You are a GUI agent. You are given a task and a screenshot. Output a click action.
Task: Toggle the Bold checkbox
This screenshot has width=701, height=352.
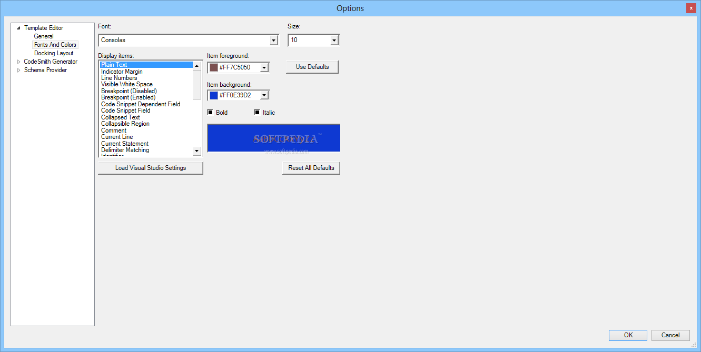(210, 112)
